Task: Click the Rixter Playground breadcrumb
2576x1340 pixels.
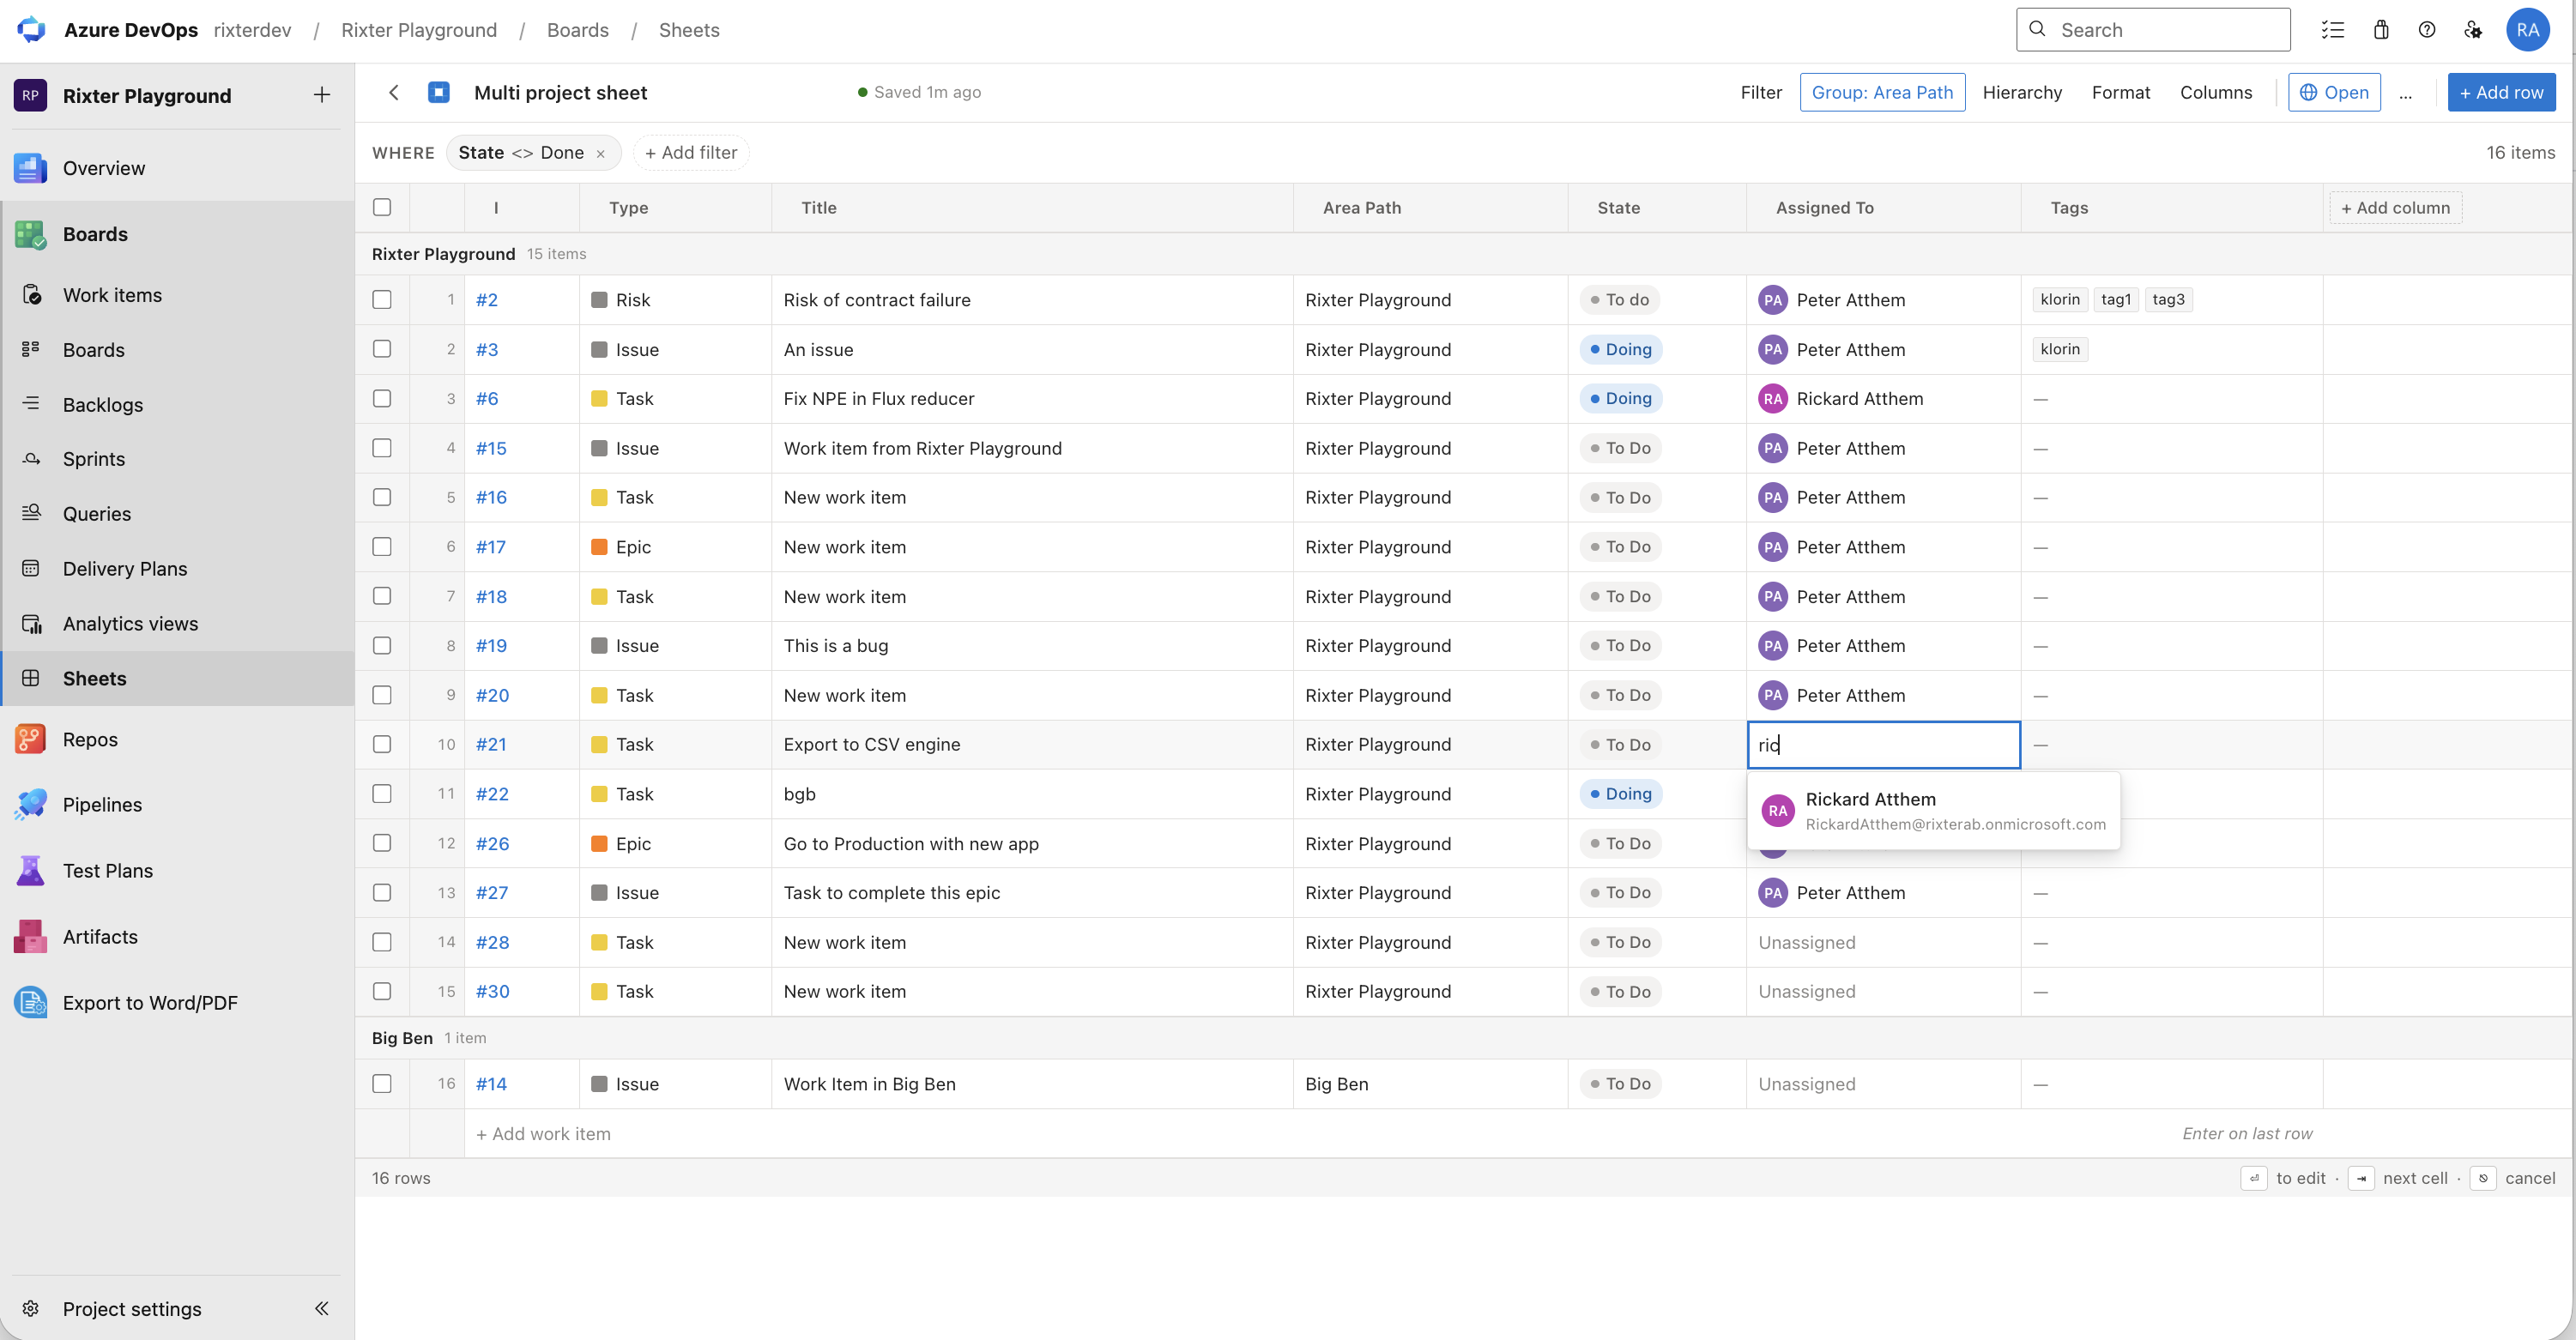Action: 419,30
